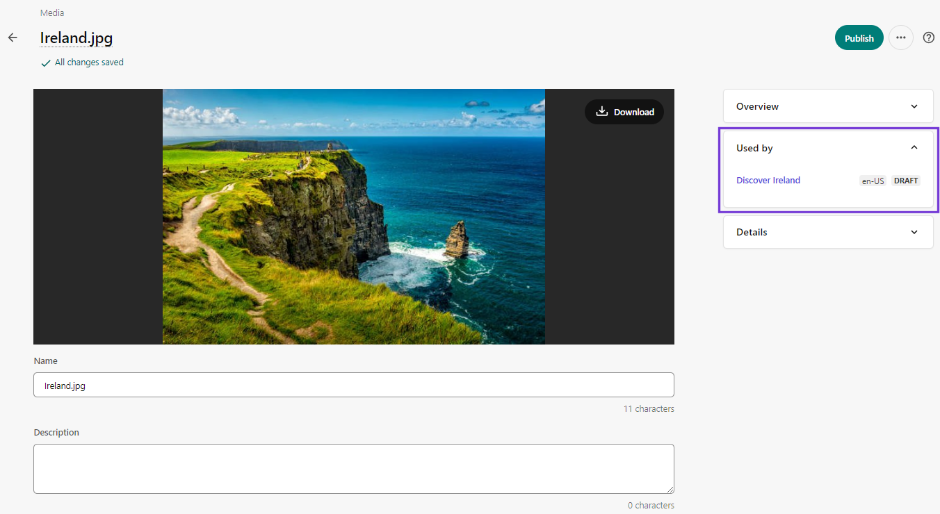The height and width of the screenshot is (514, 940).
Task: Click the back arrow icon
Action: (x=13, y=38)
